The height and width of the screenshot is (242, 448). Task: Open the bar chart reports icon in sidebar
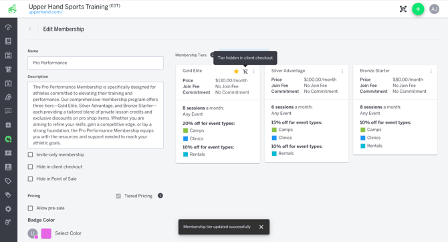(x=8, y=125)
